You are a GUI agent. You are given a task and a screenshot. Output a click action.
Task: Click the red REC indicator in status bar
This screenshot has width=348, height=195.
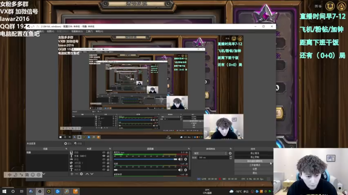click(220, 179)
